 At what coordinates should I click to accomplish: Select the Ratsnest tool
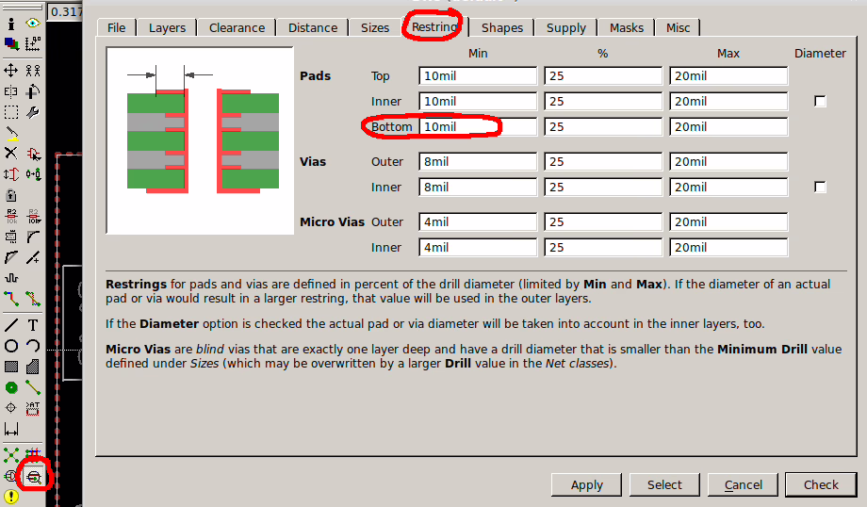tap(11, 455)
